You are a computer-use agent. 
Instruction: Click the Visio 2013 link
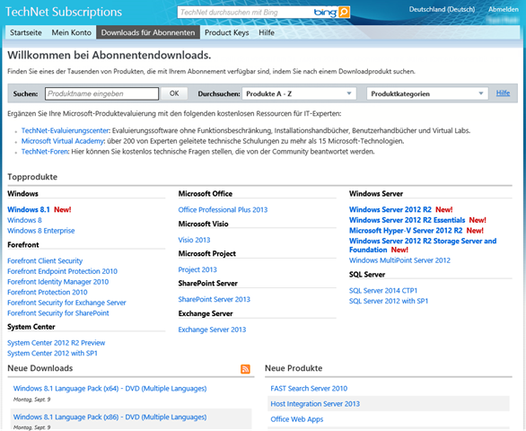194,240
